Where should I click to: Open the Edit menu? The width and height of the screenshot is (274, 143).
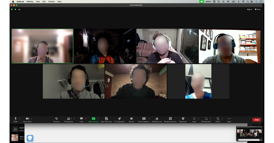(x=44, y=2)
